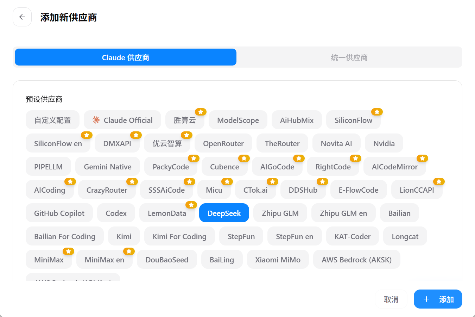Pick the GitHub Copilot preset
475x317 pixels.
[x=59, y=213]
